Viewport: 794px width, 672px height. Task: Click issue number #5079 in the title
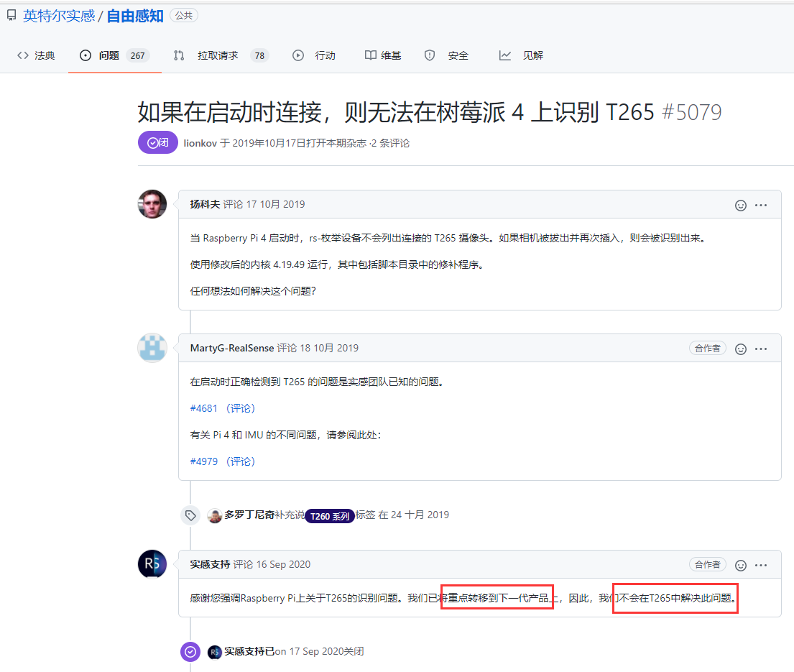pyautogui.click(x=691, y=112)
